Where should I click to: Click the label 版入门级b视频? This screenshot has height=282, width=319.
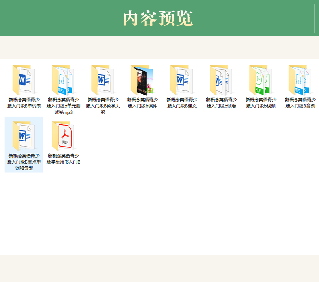[261, 106]
